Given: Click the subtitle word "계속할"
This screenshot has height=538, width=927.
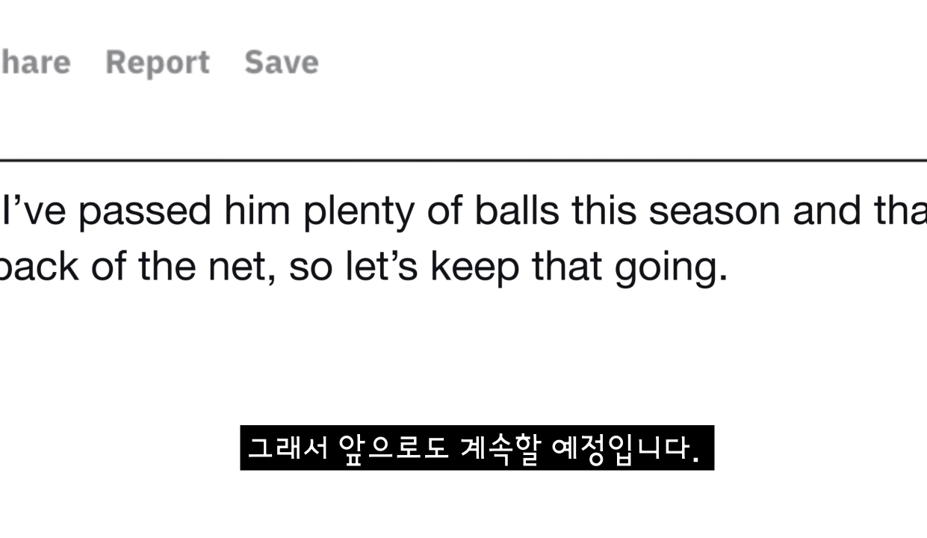Looking at the screenshot, I should click(500, 448).
